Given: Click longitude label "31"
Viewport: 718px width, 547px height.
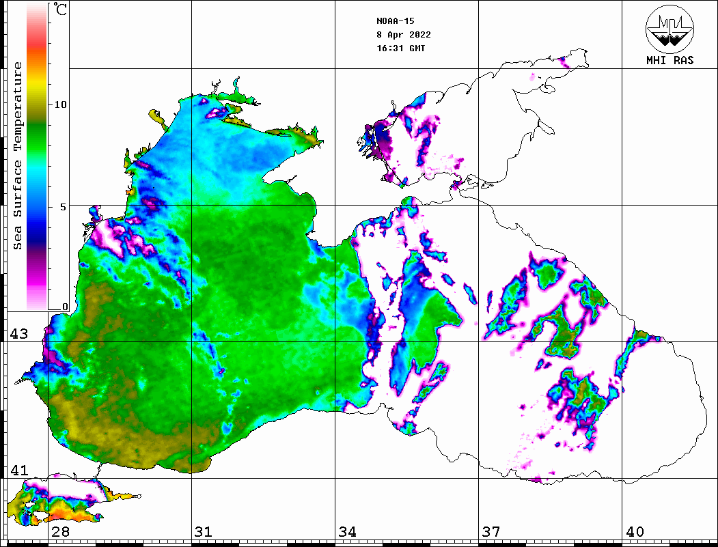Looking at the screenshot, I should pyautogui.click(x=204, y=532).
